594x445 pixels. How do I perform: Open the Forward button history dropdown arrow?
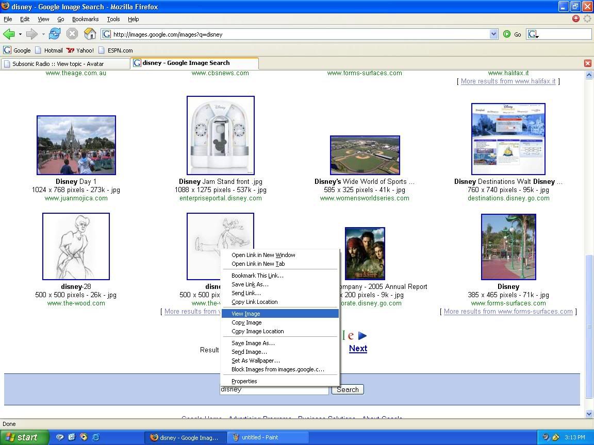coord(43,34)
